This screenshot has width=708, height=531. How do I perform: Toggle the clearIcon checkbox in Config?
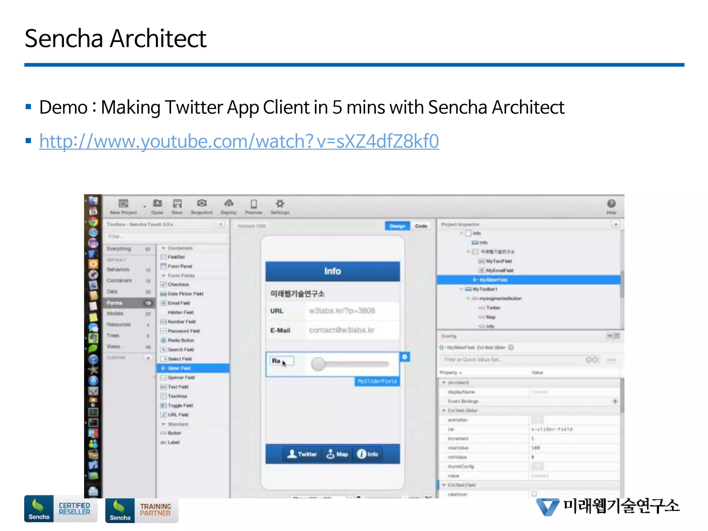(534, 494)
